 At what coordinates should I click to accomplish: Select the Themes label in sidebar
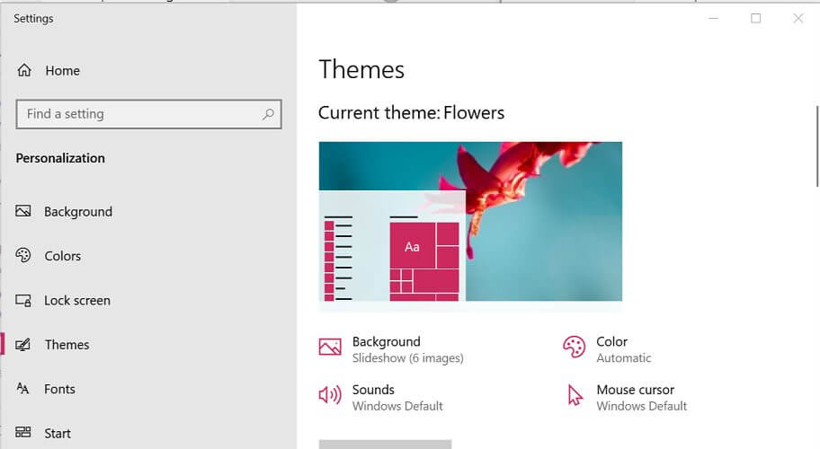(x=67, y=345)
